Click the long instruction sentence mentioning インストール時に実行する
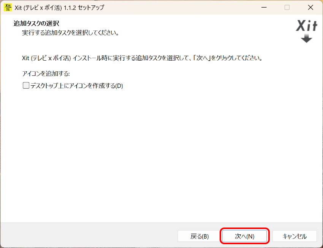The width and height of the screenshot is (323, 248). click(x=142, y=58)
